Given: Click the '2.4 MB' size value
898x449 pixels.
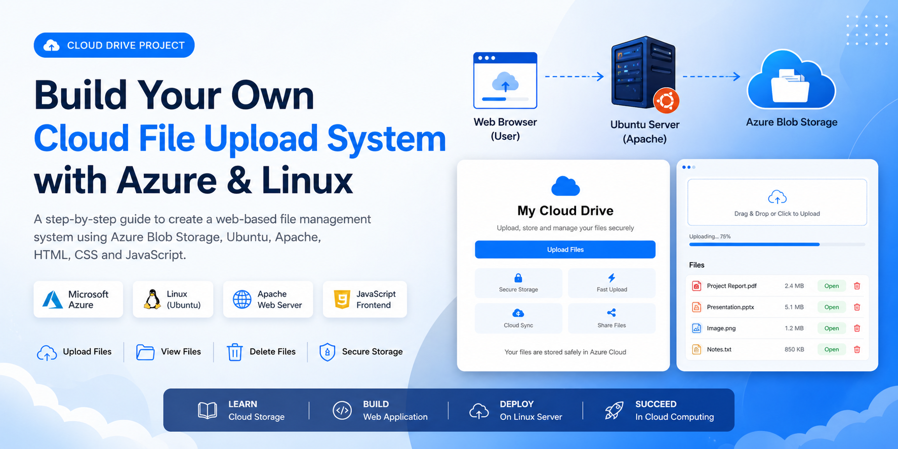Looking at the screenshot, I should [x=794, y=286].
